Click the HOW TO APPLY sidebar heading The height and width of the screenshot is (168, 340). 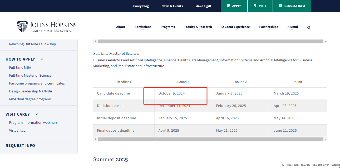[20, 59]
